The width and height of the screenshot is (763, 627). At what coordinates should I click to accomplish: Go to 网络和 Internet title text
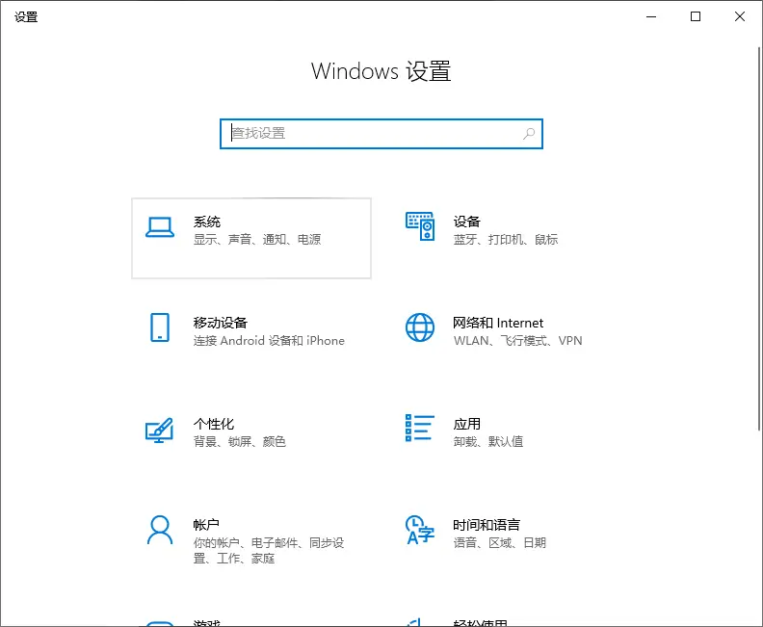498,323
